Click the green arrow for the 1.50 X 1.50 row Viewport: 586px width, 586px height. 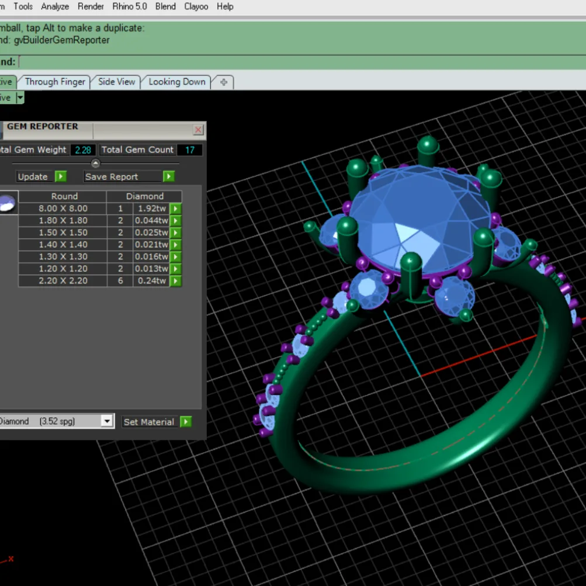(176, 233)
